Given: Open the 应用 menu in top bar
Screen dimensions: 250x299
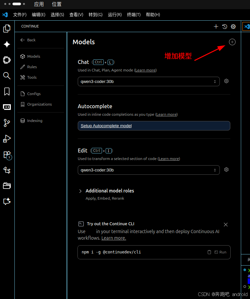Looking at the screenshot, I should [39, 4].
